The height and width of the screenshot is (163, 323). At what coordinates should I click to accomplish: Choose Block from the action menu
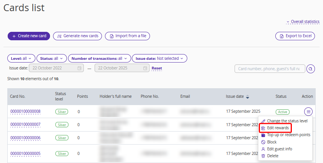tap(271, 142)
